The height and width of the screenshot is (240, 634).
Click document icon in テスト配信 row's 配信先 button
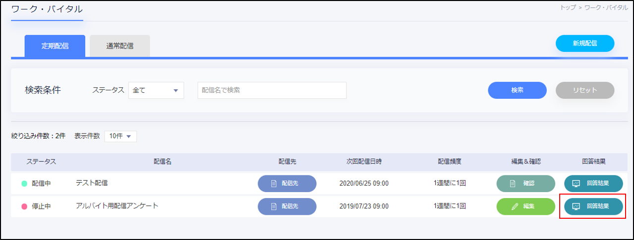click(274, 183)
